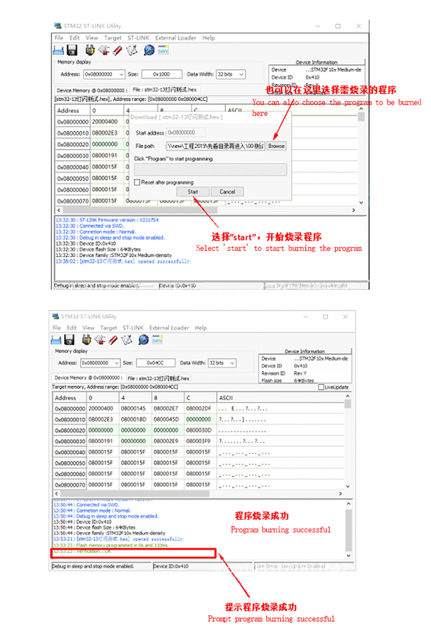Switch to File hex tab in lower window
This screenshot has height=634, width=431.
point(158,378)
